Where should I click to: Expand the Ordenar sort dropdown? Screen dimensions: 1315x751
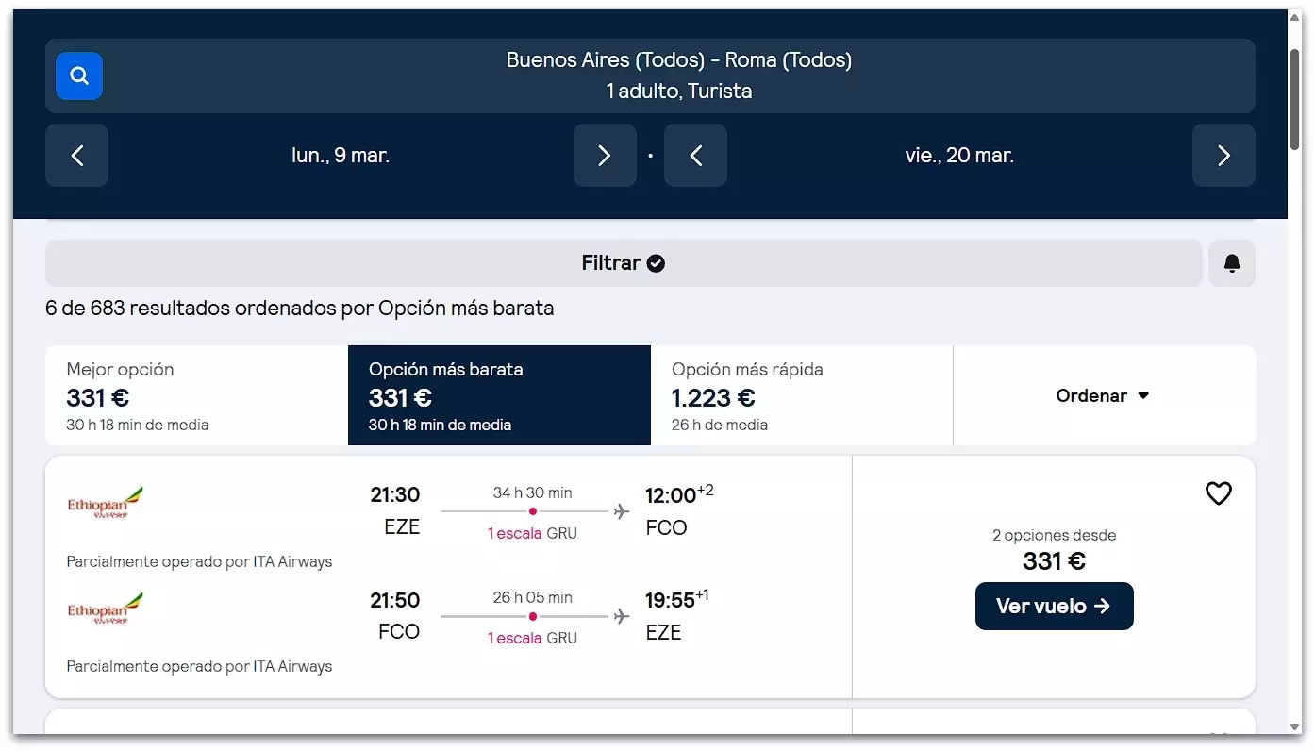(x=1103, y=396)
